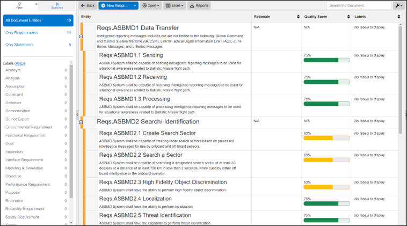The width and height of the screenshot is (407, 226).
Task: Show Only Requirements in the filter list
Action: click(38, 33)
